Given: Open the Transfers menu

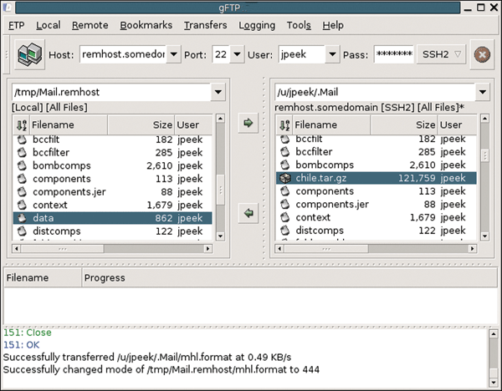Looking at the screenshot, I should pos(205,25).
